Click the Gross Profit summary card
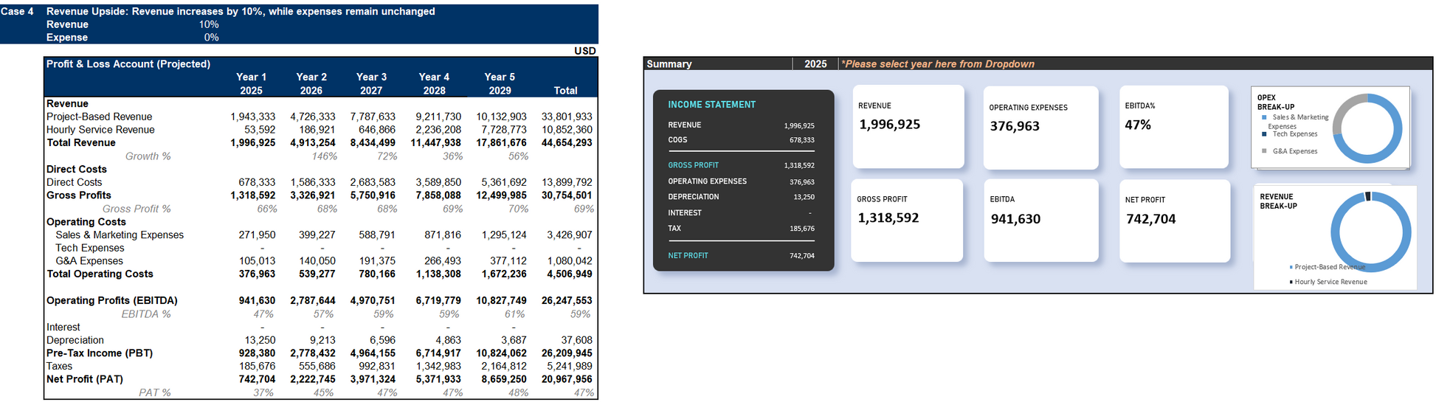Viewport: 1436px width, 416px height. [906, 220]
